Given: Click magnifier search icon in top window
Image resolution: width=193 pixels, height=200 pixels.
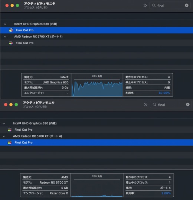Looking at the screenshot, I should point(154,5).
